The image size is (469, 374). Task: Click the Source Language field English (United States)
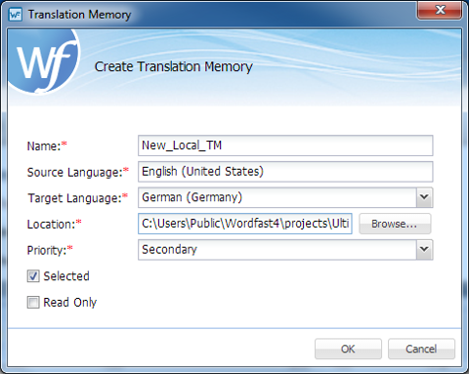point(285,172)
